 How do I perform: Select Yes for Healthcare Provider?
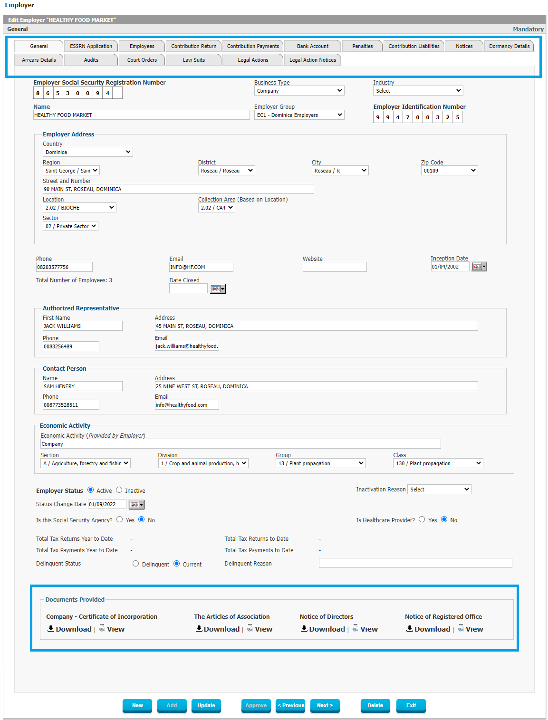click(x=422, y=519)
